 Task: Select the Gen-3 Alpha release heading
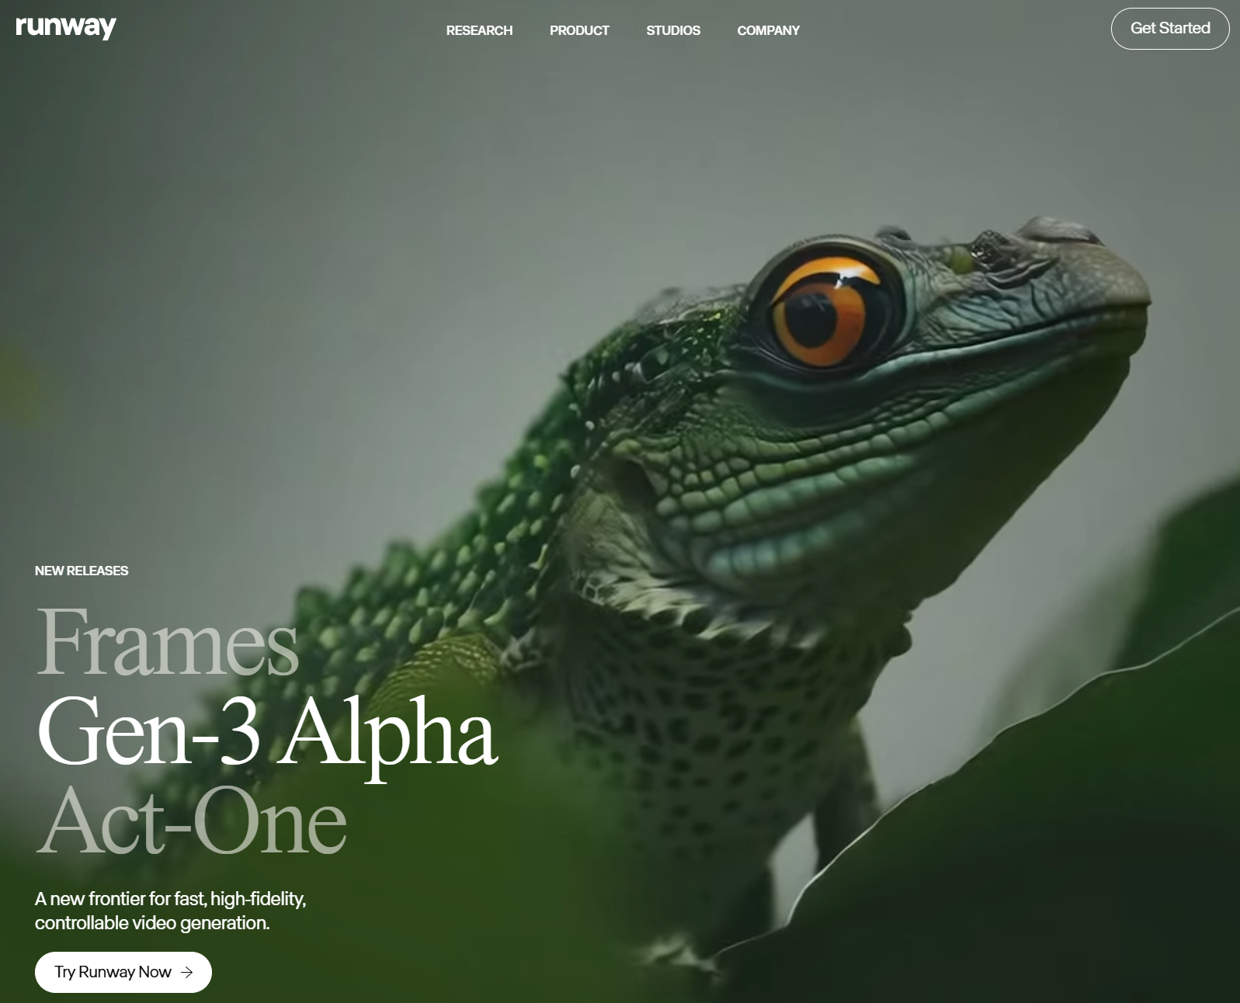267,732
